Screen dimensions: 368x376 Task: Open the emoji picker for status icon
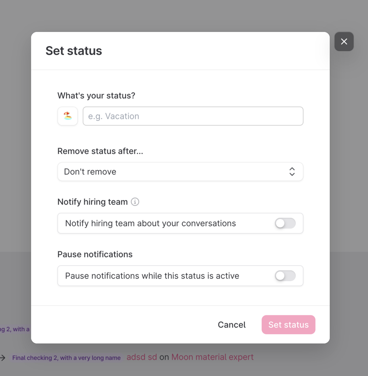pyautogui.click(x=68, y=116)
